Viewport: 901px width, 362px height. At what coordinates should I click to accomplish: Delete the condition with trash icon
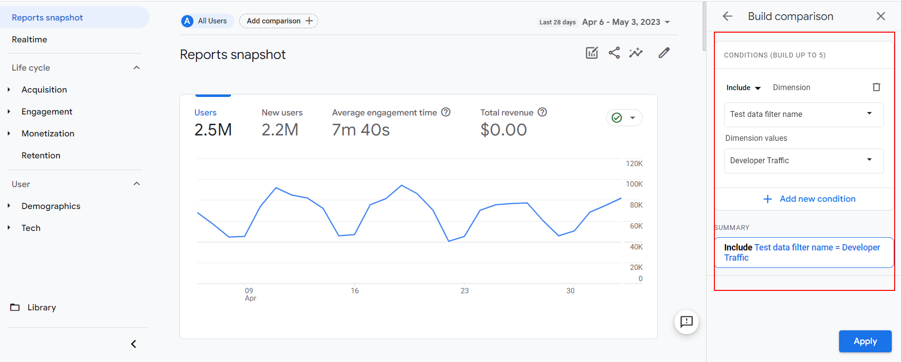pos(876,87)
